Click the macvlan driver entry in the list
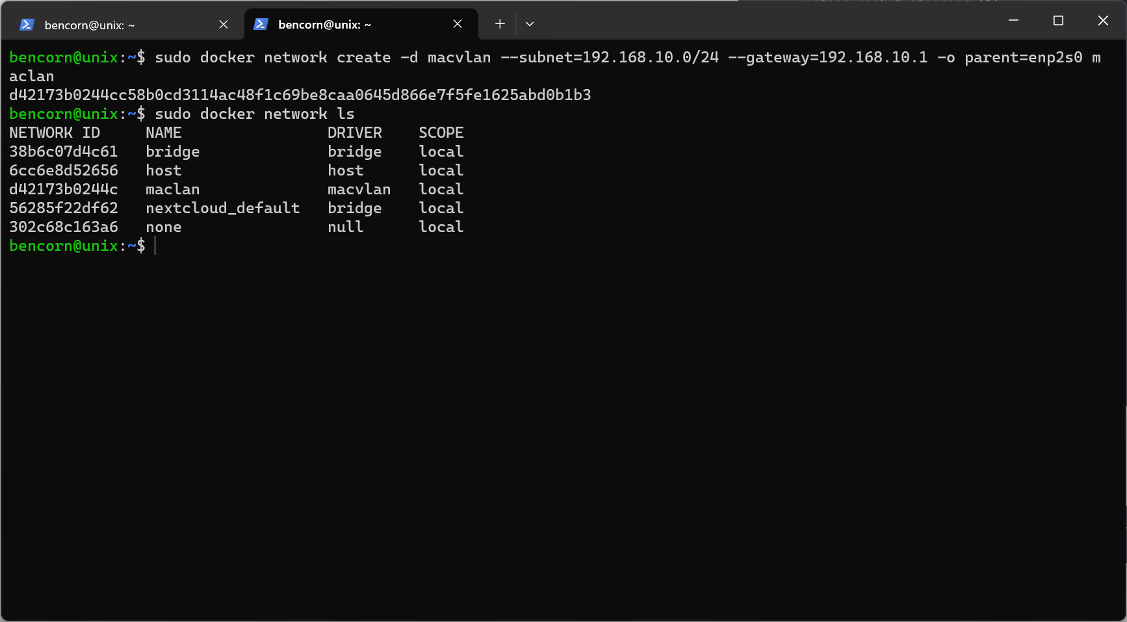This screenshot has width=1127, height=622. point(359,189)
